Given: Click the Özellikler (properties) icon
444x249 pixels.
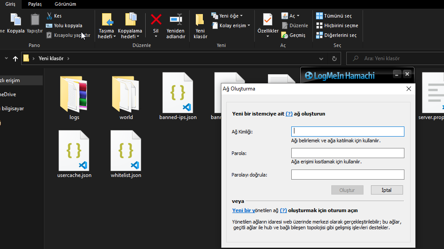Looking at the screenshot, I should click(268, 20).
